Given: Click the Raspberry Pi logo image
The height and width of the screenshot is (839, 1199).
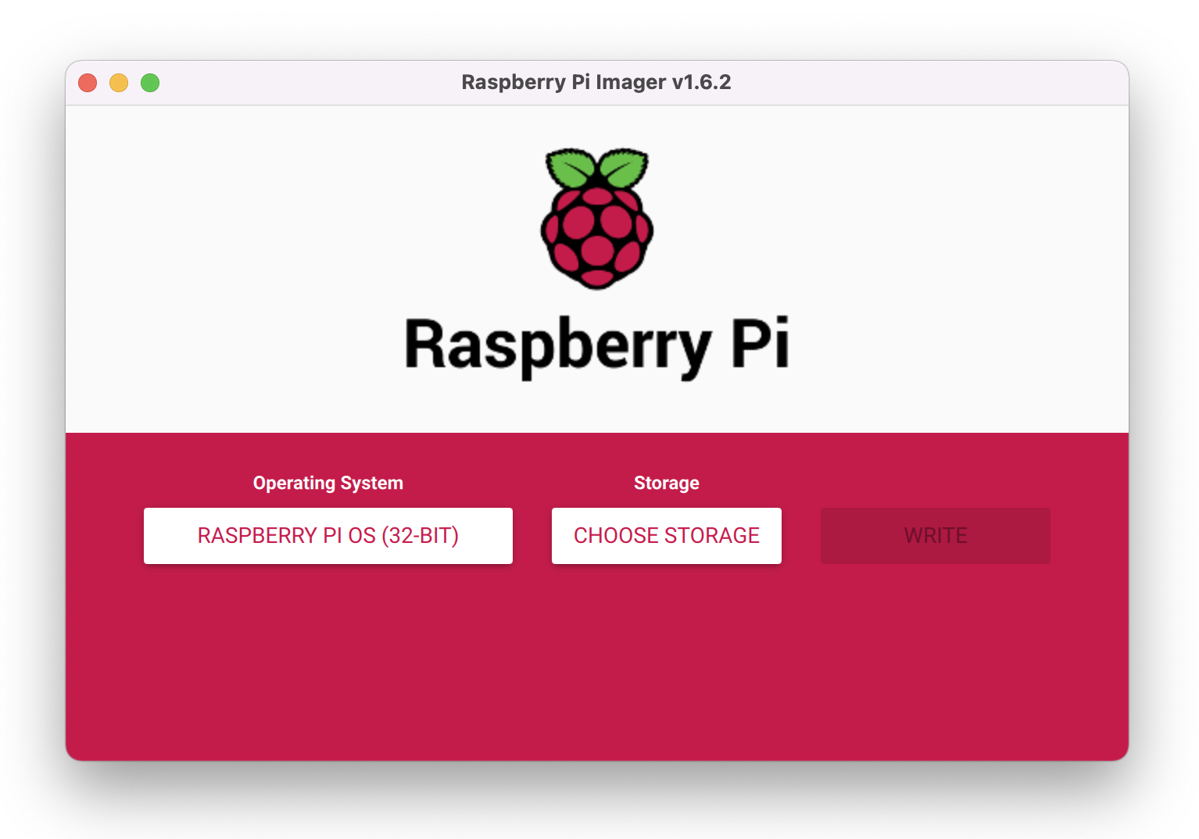Looking at the screenshot, I should pyautogui.click(x=597, y=218).
